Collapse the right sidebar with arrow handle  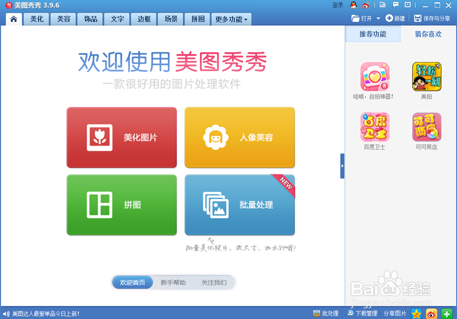(342, 166)
